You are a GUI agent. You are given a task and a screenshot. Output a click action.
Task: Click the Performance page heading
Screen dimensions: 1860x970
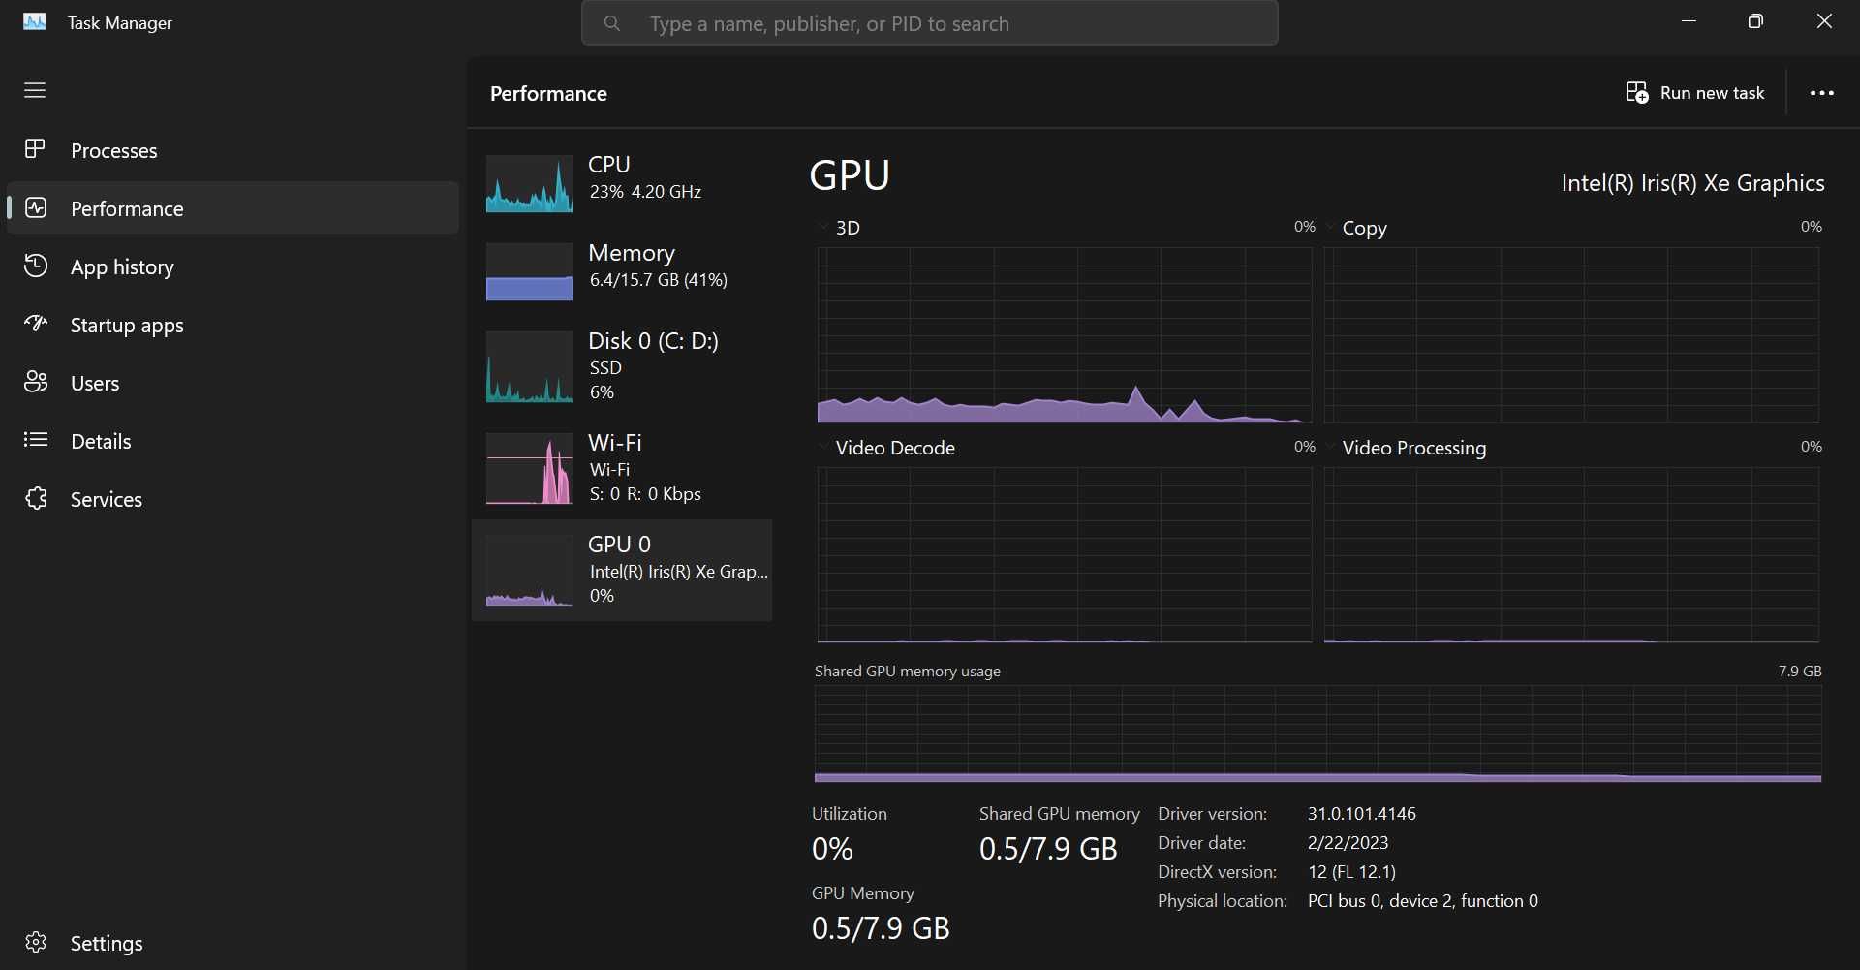click(x=548, y=94)
